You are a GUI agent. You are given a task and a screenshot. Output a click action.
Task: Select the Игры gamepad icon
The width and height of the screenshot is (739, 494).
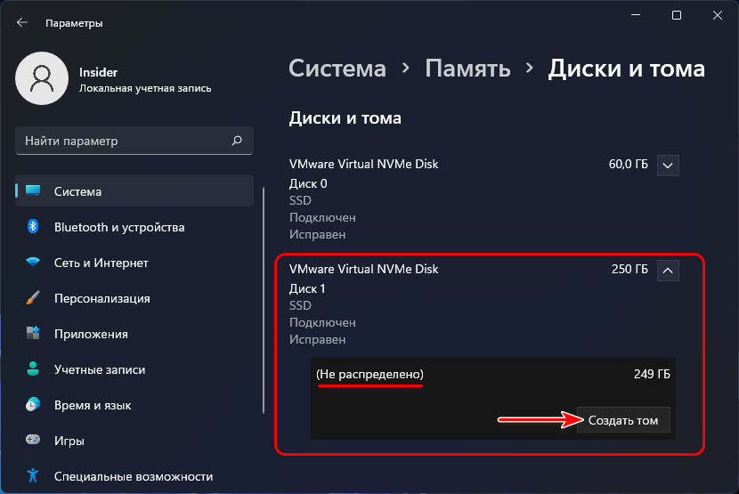pos(33,440)
